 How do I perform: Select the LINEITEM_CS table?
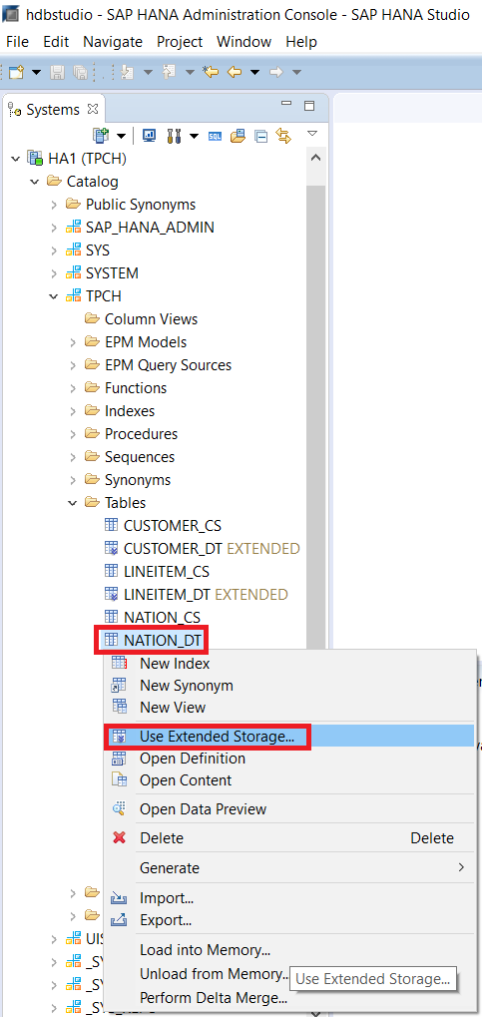166,572
